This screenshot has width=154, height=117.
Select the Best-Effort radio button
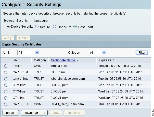75,27
